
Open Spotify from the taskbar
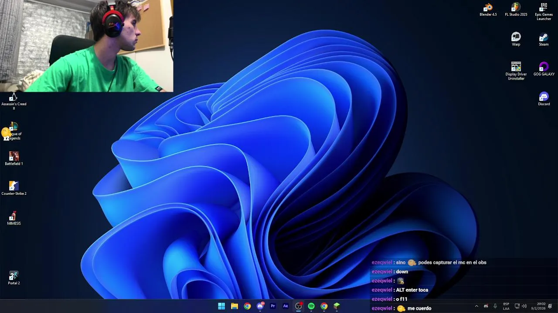[x=311, y=306]
